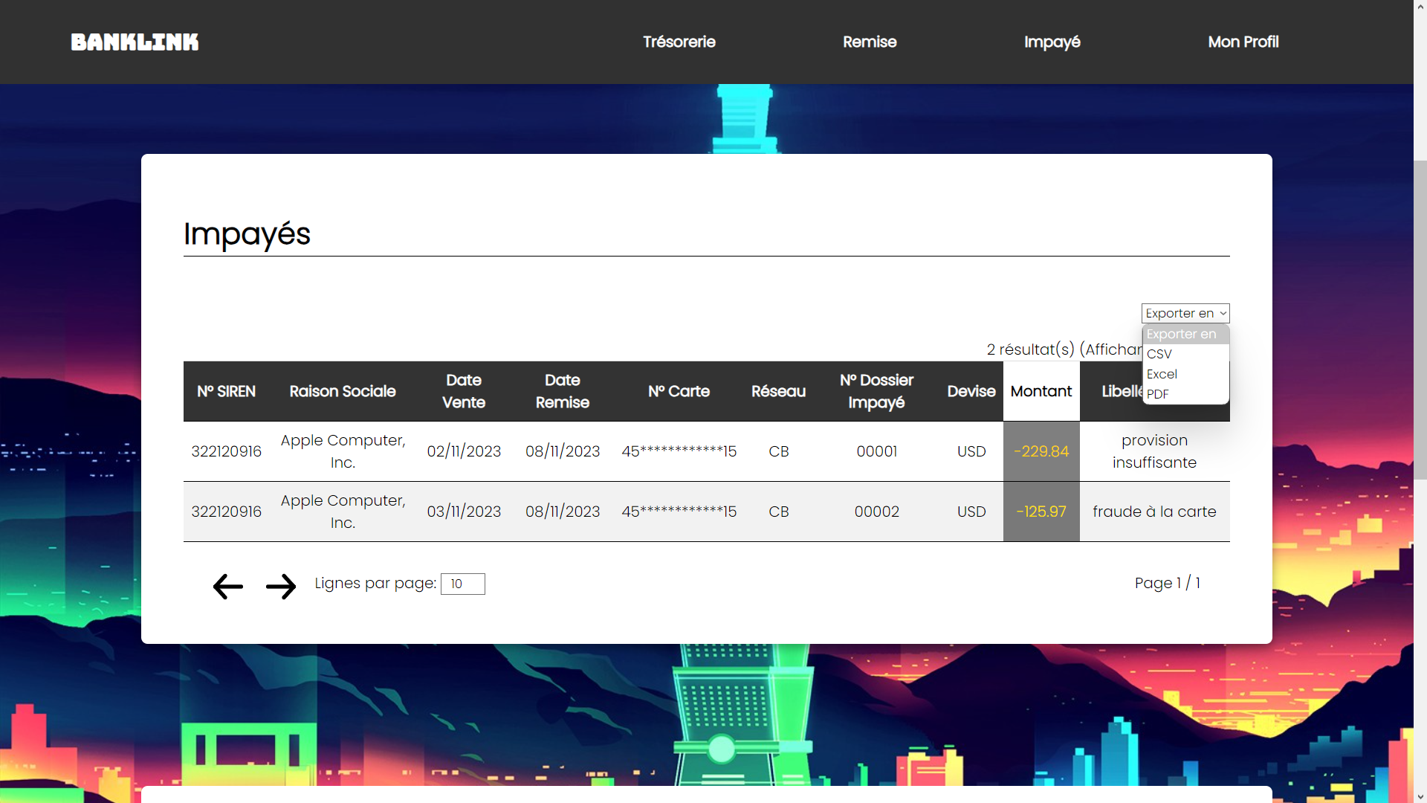The image size is (1427, 803).
Task: Sort by Montant column header
Action: coord(1041,391)
